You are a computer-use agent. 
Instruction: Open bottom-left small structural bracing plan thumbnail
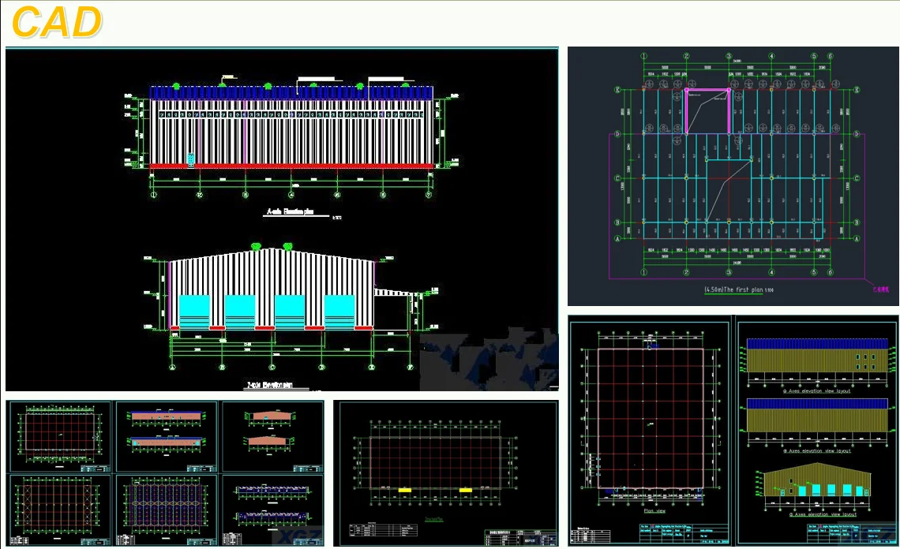coord(59,507)
